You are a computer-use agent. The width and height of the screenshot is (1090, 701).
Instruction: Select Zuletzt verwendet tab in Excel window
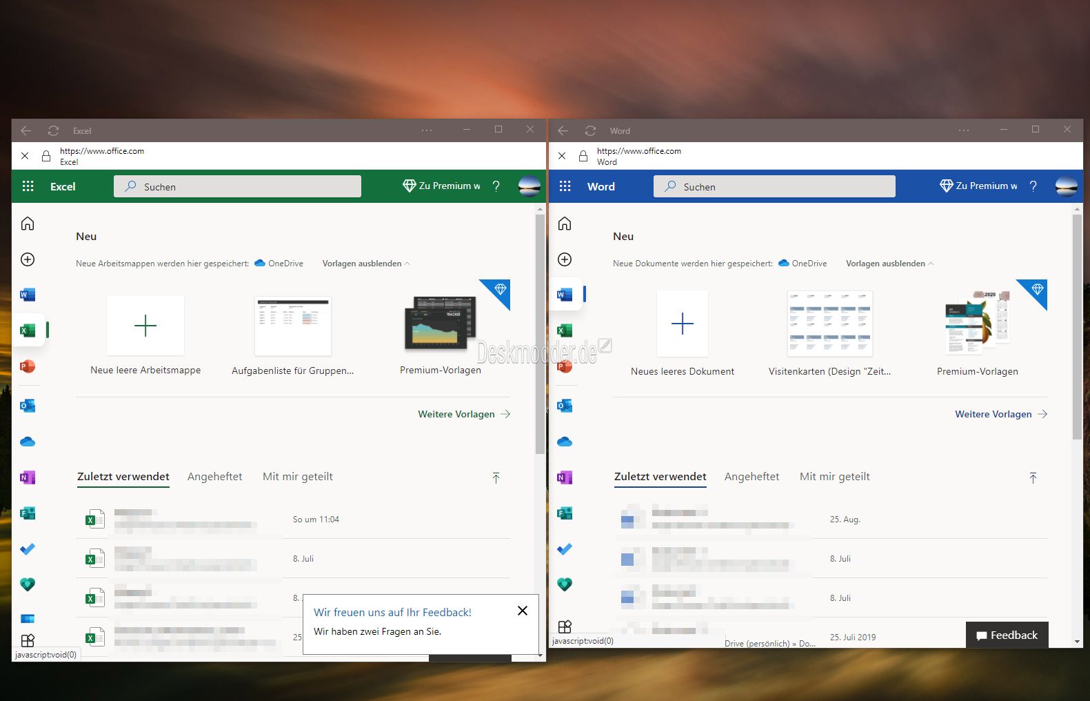pos(123,477)
